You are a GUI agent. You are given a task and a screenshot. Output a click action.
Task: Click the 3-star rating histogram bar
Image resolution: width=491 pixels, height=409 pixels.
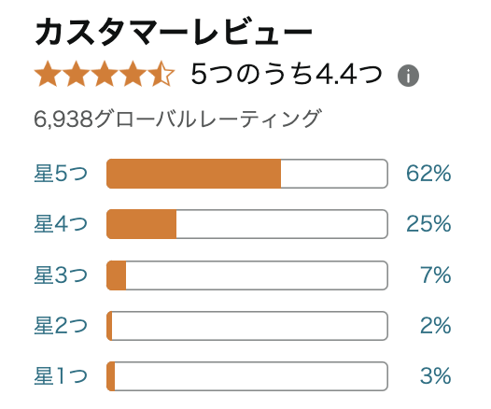pos(247,275)
